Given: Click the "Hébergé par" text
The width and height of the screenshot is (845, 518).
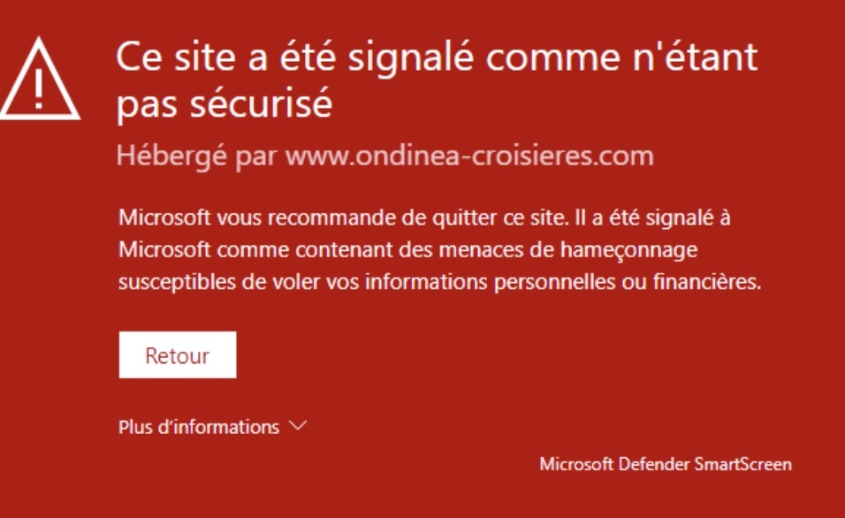Looking at the screenshot, I should pyautogui.click(x=198, y=156).
